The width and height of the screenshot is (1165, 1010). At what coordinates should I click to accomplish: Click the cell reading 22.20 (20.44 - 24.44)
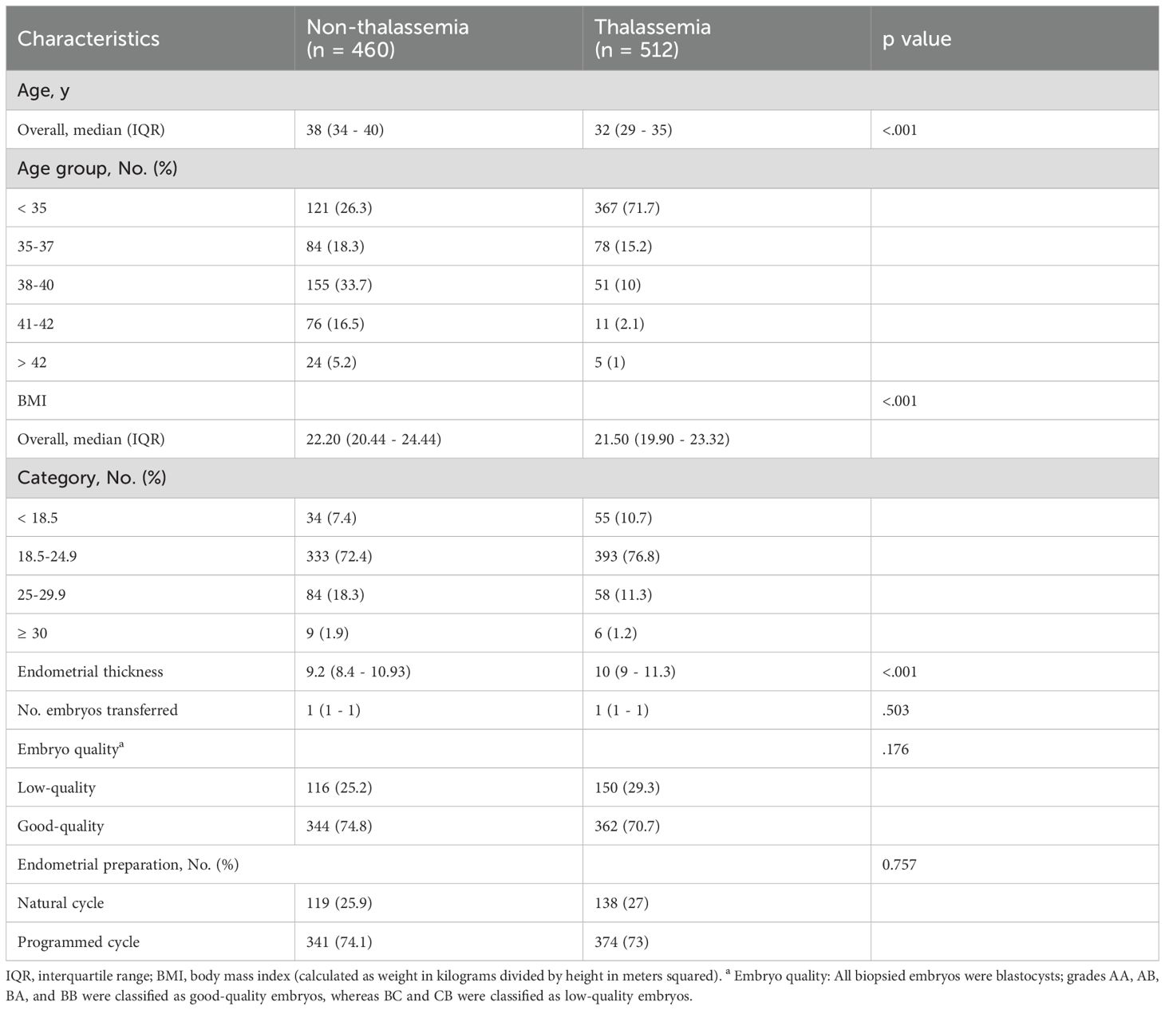(373, 439)
